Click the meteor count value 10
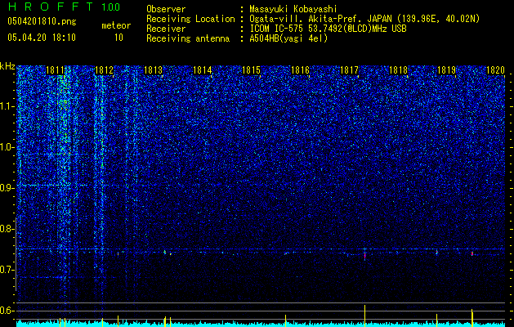Viewport: 514px width, 327px height. point(118,38)
